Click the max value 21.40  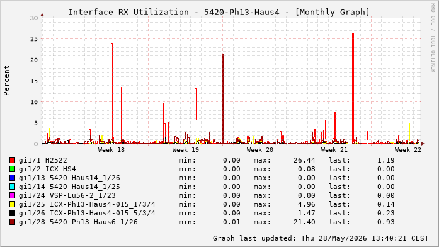point(304,222)
